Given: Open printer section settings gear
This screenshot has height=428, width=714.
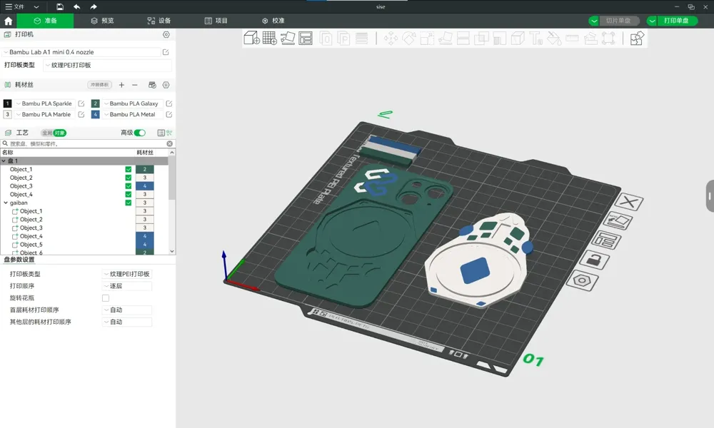Looking at the screenshot, I should [166, 34].
